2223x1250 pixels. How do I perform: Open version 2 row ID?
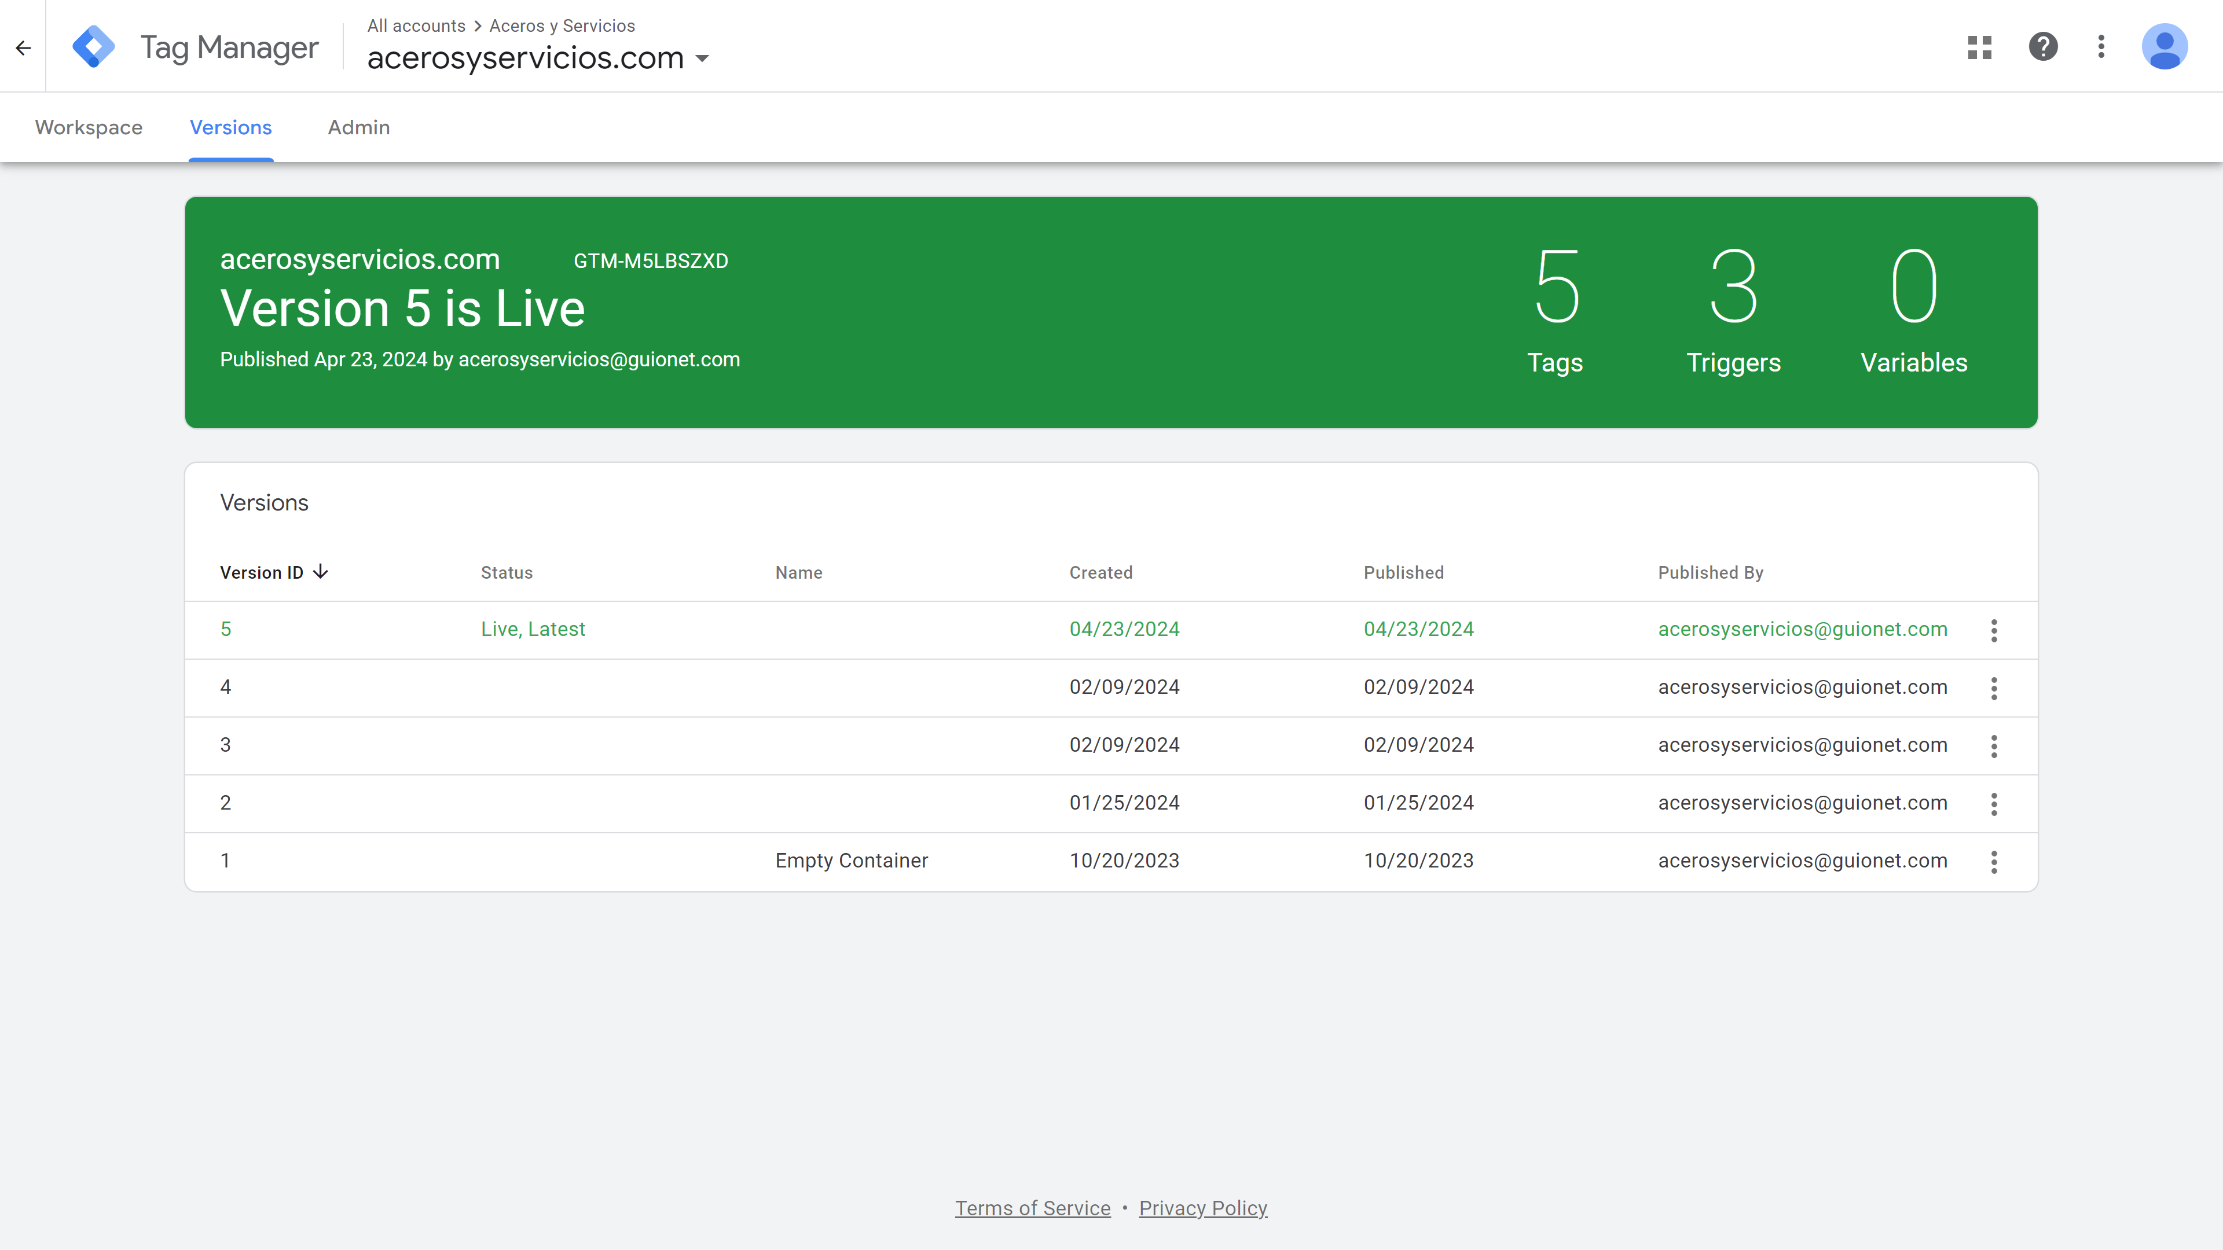(x=225, y=802)
